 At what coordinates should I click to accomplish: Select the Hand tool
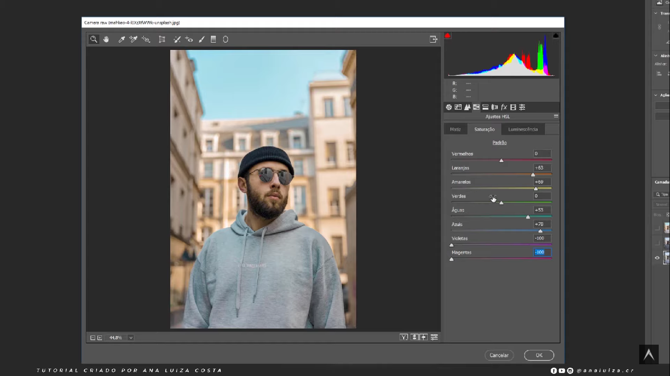coord(106,39)
